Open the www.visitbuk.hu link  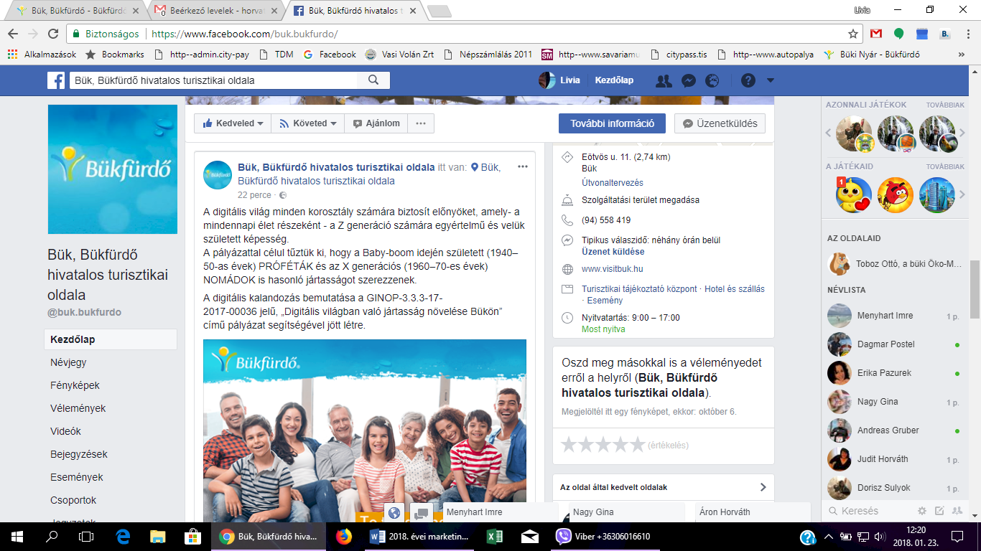(x=613, y=269)
